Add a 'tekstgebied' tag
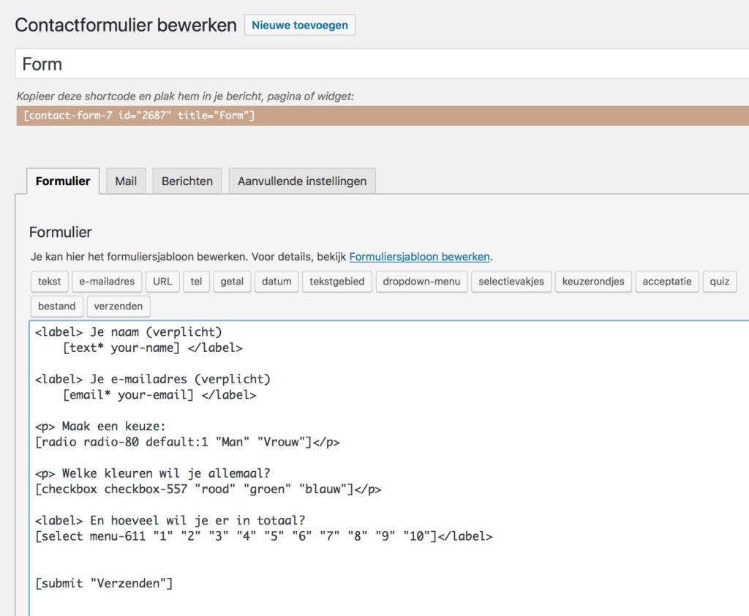749x616 pixels. [336, 282]
